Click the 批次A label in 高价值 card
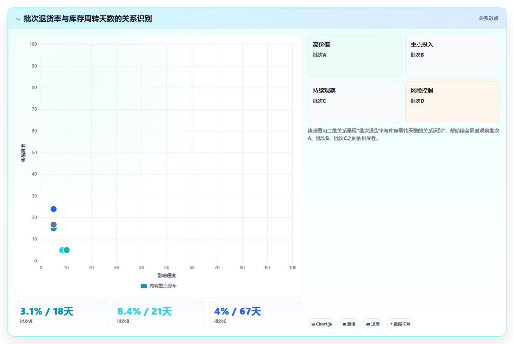The image size is (514, 344). click(x=319, y=55)
